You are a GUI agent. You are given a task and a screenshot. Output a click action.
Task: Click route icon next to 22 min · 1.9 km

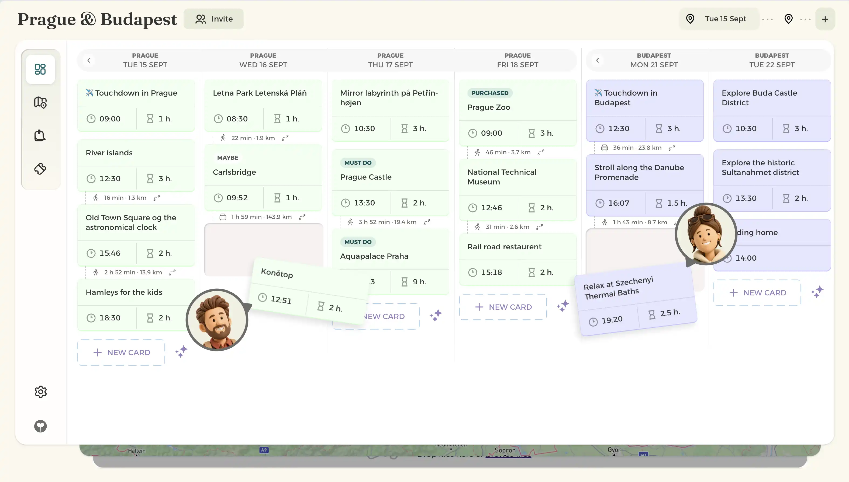point(285,138)
